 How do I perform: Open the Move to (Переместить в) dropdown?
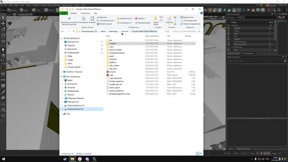click(125, 18)
